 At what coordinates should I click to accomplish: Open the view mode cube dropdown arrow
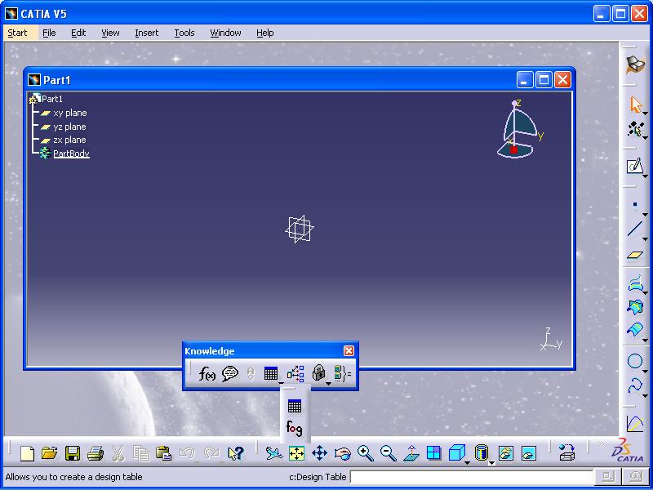pos(466,462)
